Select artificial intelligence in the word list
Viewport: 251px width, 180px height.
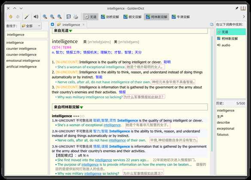21,67
